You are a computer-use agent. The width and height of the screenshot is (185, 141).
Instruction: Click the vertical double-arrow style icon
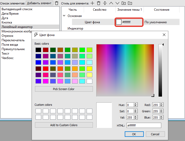[x=105, y=3]
